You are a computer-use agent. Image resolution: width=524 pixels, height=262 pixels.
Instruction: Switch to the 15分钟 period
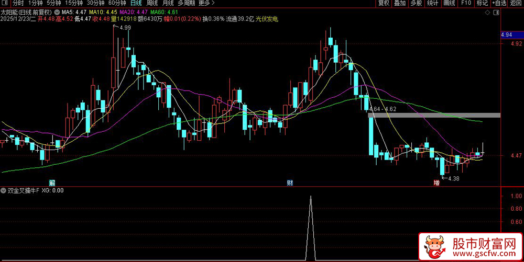[x=73, y=3]
